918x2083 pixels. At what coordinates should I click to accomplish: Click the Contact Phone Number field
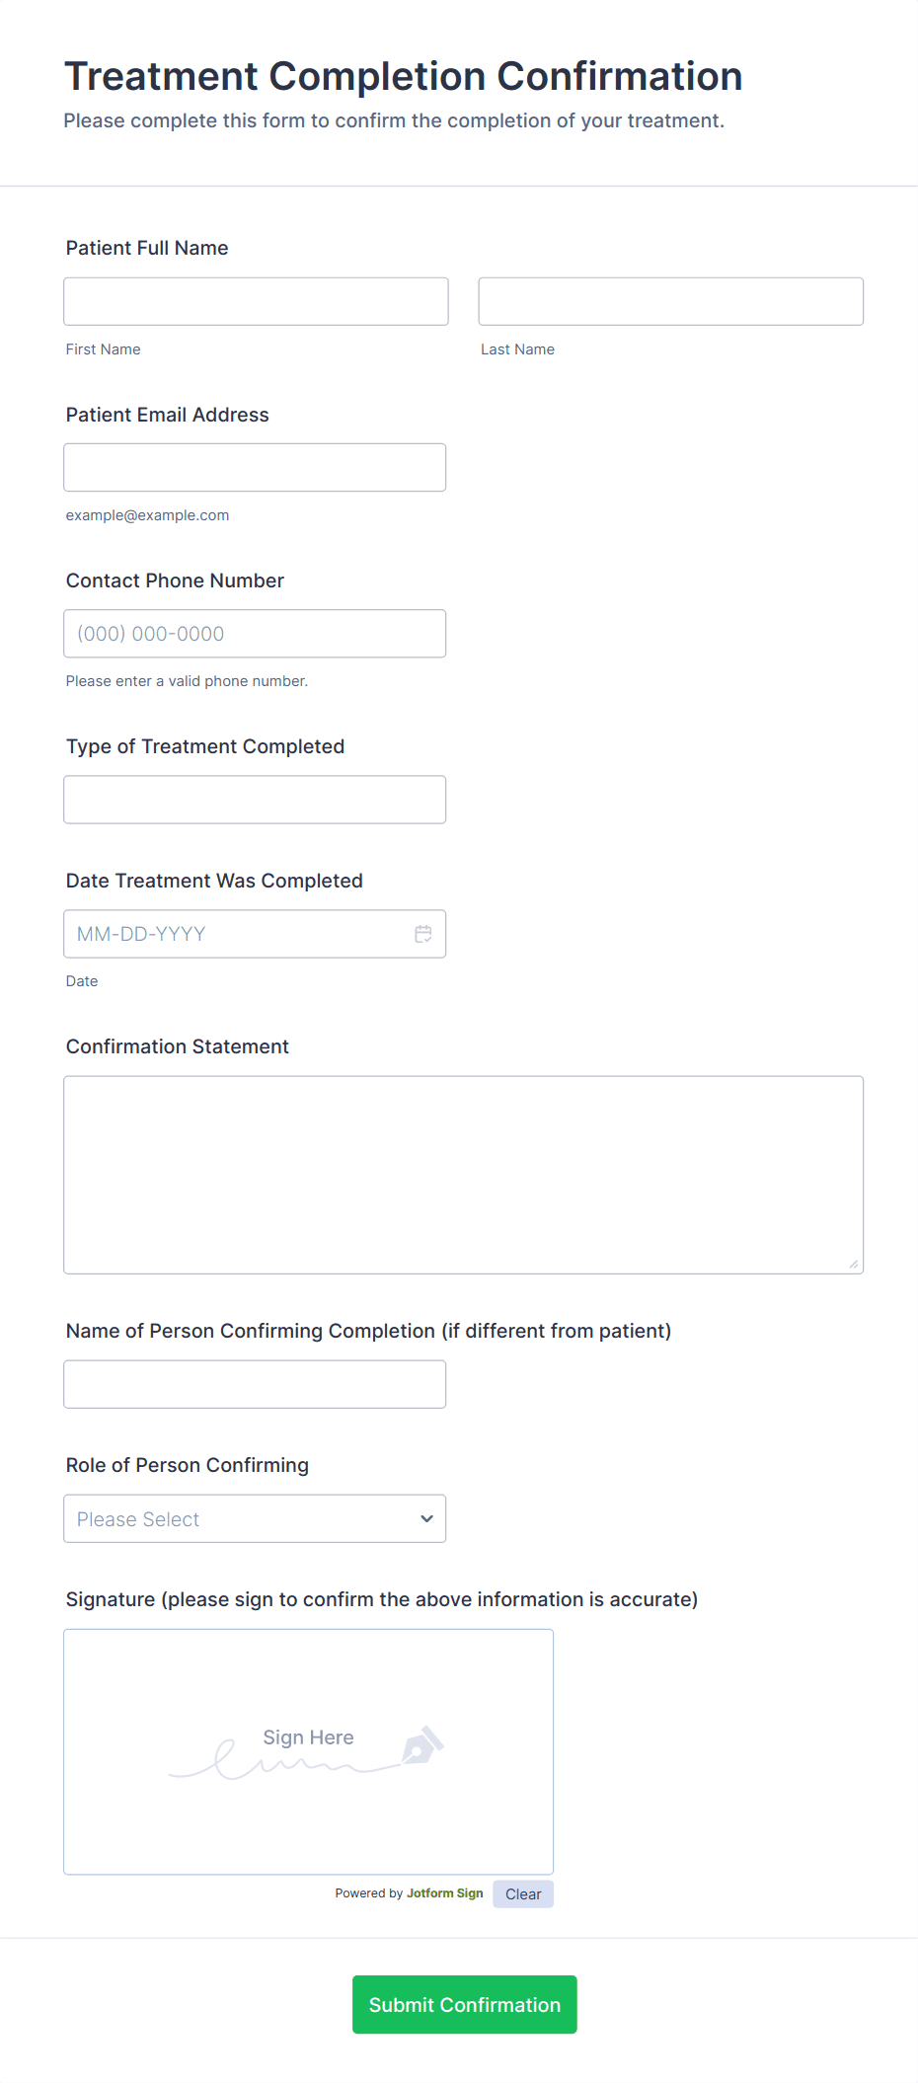coord(255,634)
